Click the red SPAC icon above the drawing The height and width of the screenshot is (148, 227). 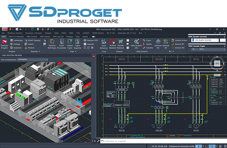(x=94, y=56)
